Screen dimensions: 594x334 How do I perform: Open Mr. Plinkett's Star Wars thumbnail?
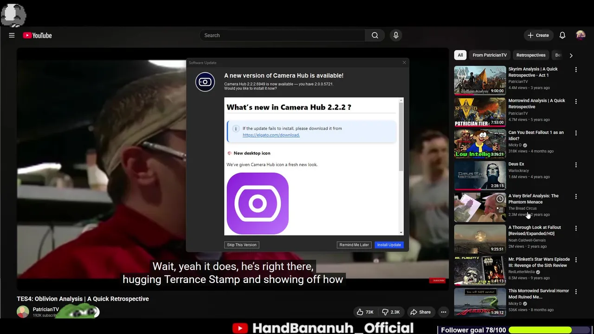coord(480,270)
